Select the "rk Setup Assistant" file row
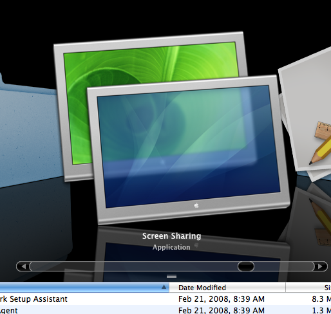The image size is (331, 314). point(165,299)
